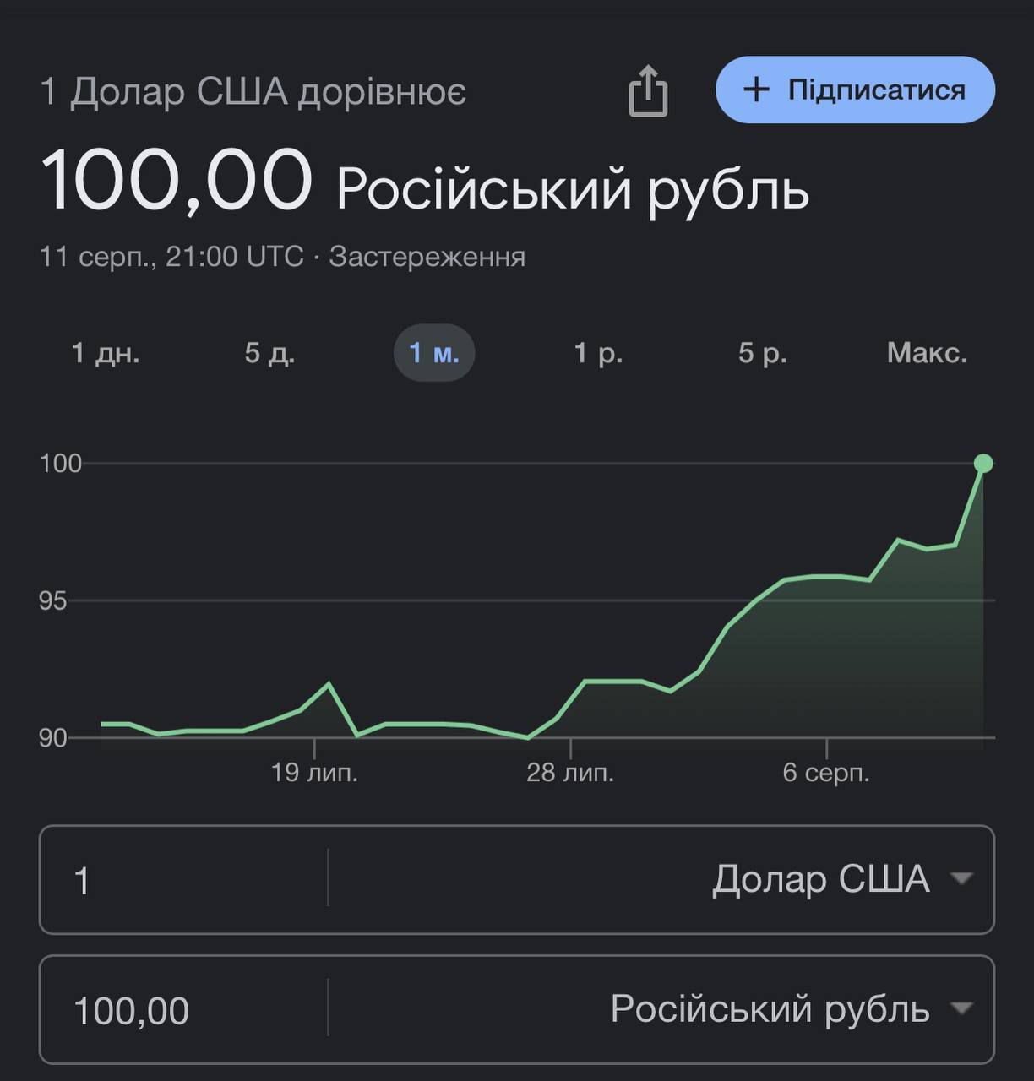Click the share icon
1034x1081 pixels.
(x=648, y=90)
